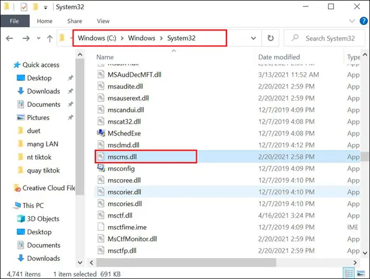Refresh the System32 folder view
This screenshot has width=370, height=279.
click(x=271, y=38)
